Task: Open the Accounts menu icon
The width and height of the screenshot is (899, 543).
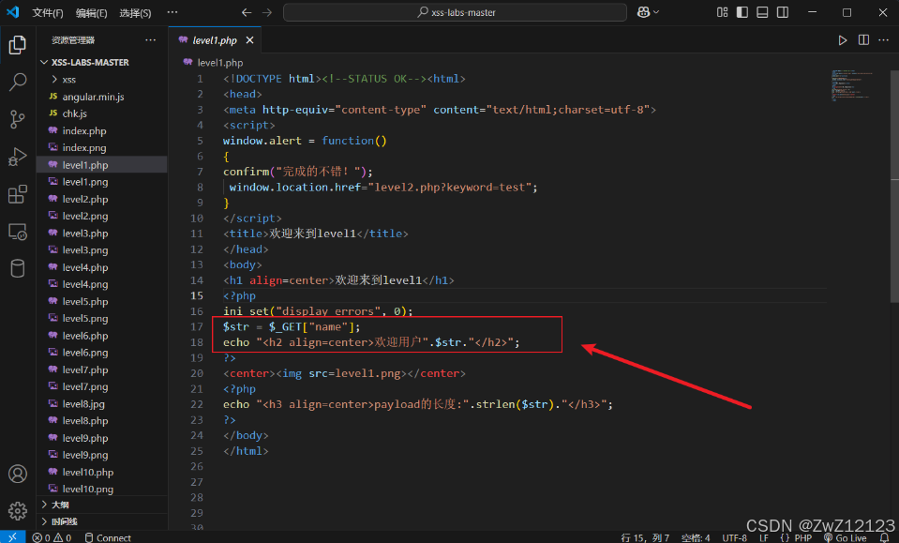Action: pos(17,474)
